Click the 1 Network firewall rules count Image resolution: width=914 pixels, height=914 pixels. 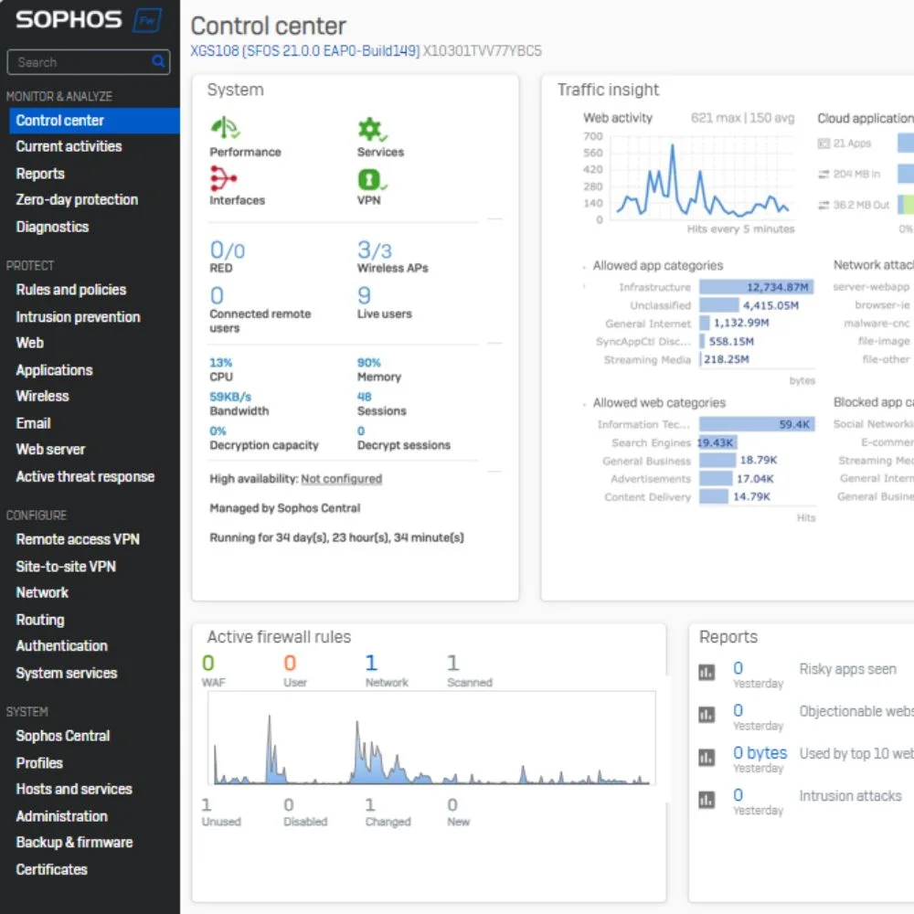pyautogui.click(x=371, y=664)
